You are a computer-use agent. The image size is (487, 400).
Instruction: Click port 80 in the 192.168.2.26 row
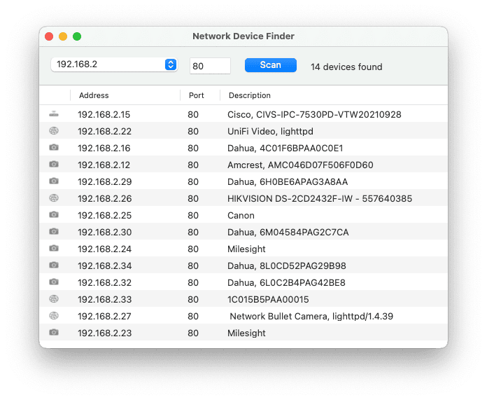click(x=193, y=199)
